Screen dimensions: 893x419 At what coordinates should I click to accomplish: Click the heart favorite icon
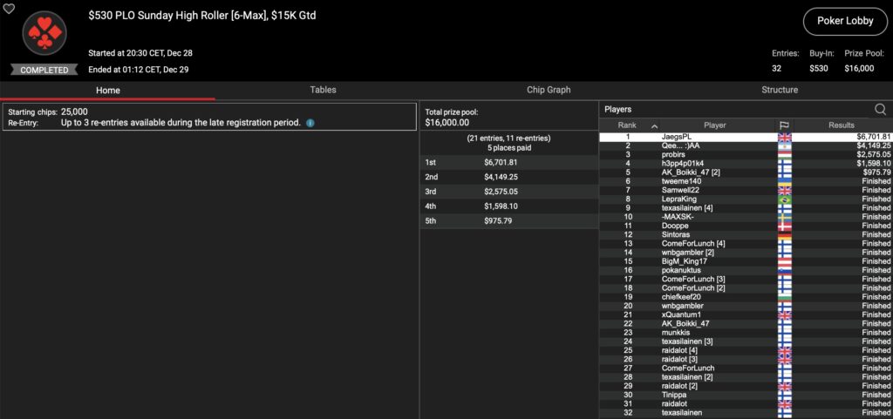pos(9,9)
